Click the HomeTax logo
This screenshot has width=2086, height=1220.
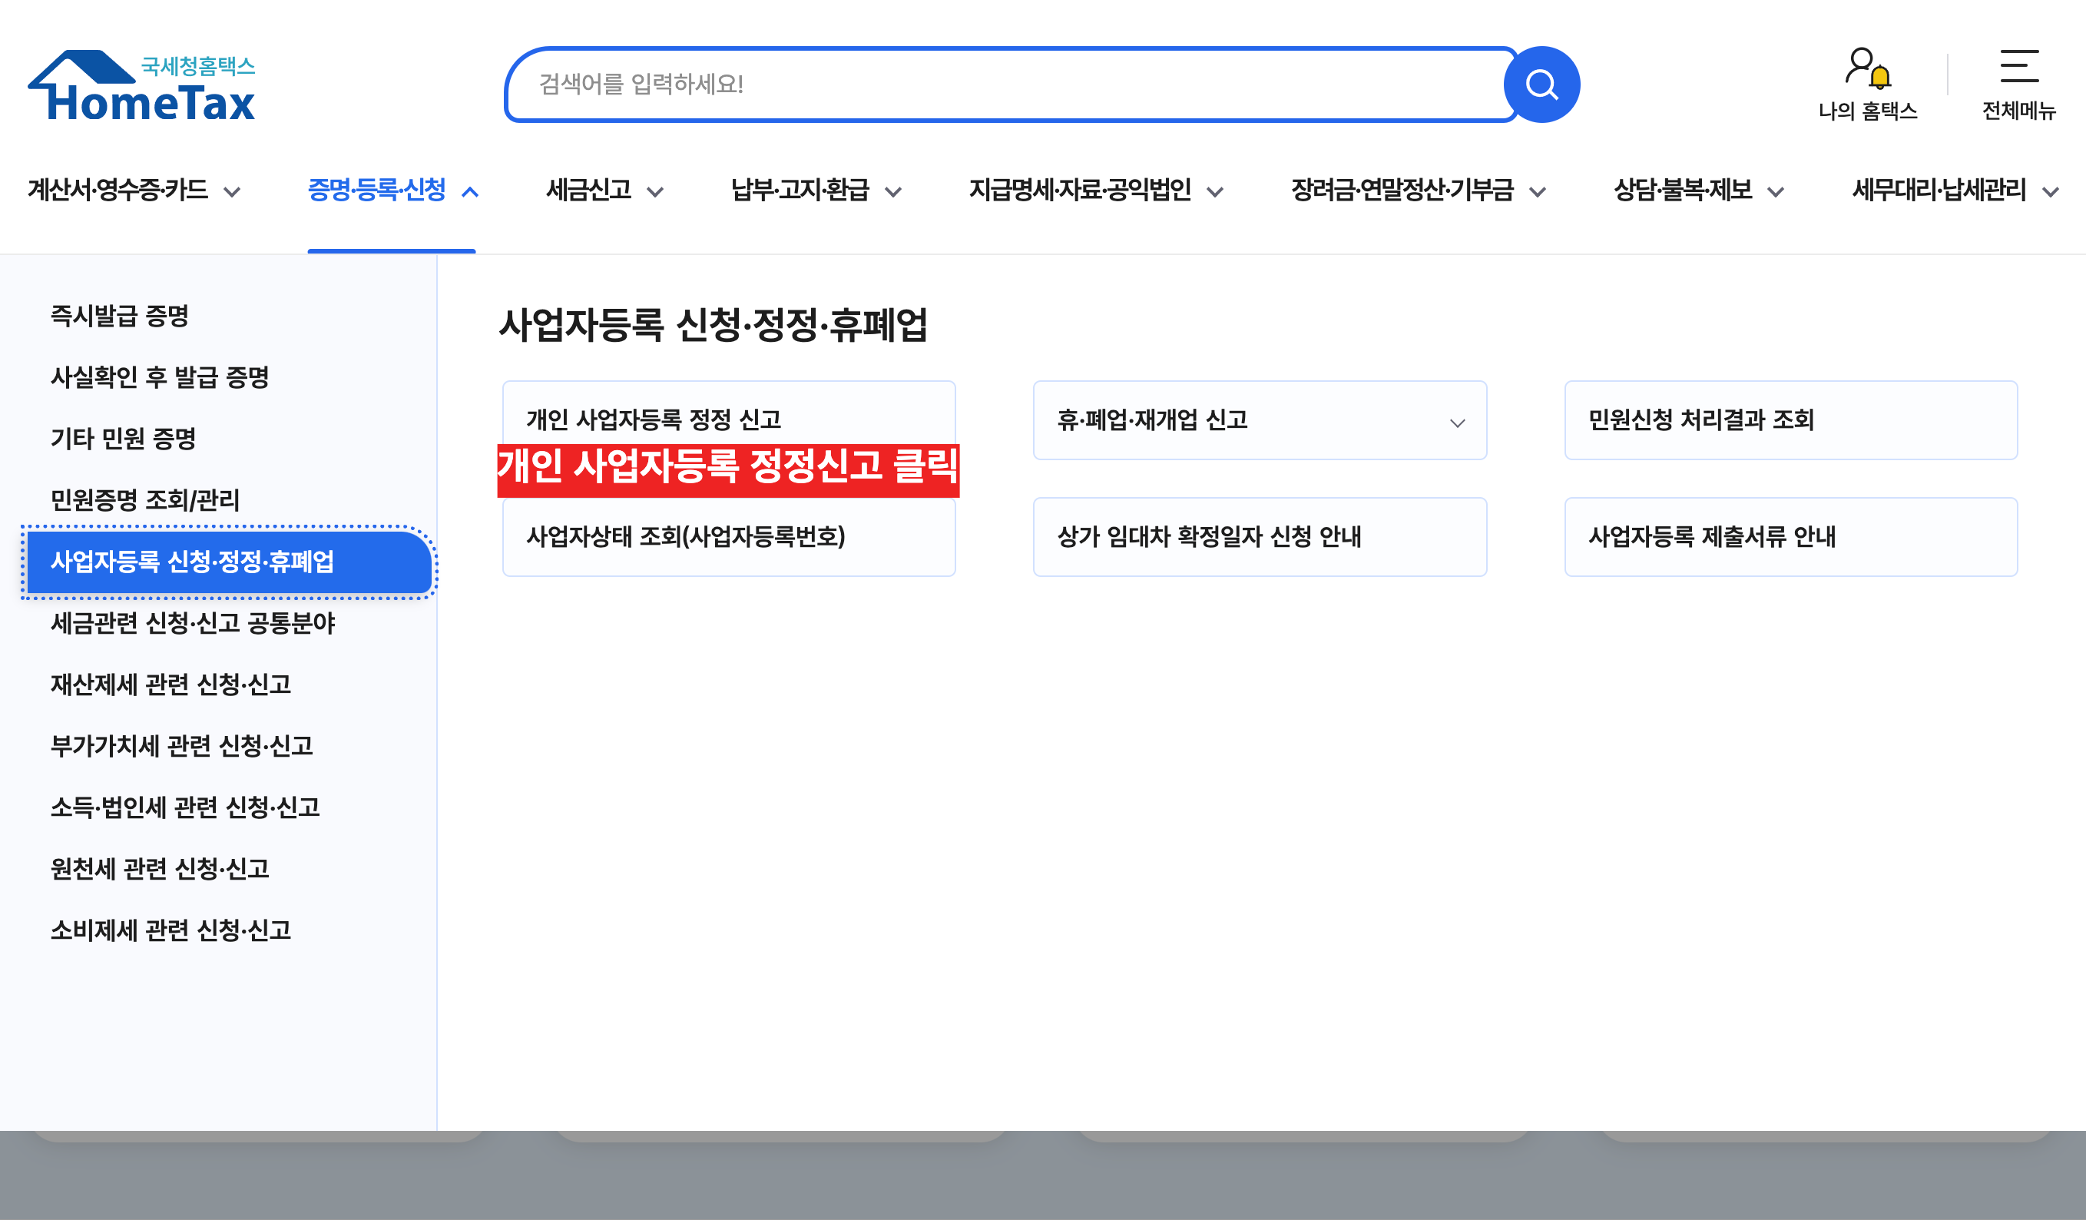pos(141,85)
